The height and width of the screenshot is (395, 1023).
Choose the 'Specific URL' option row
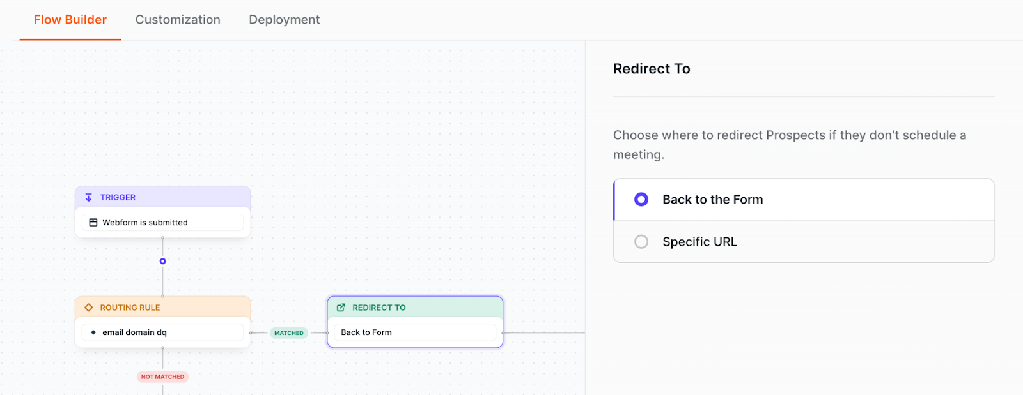804,242
